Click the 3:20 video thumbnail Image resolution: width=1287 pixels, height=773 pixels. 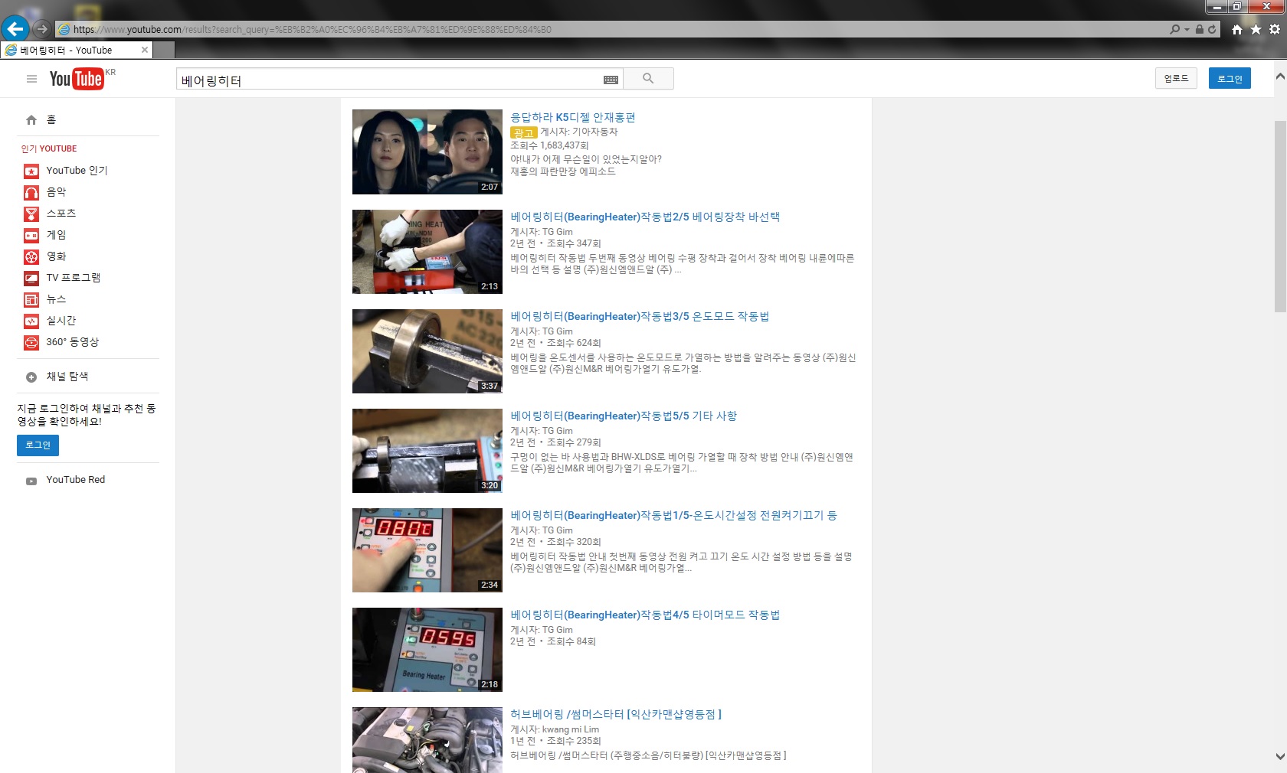(427, 450)
